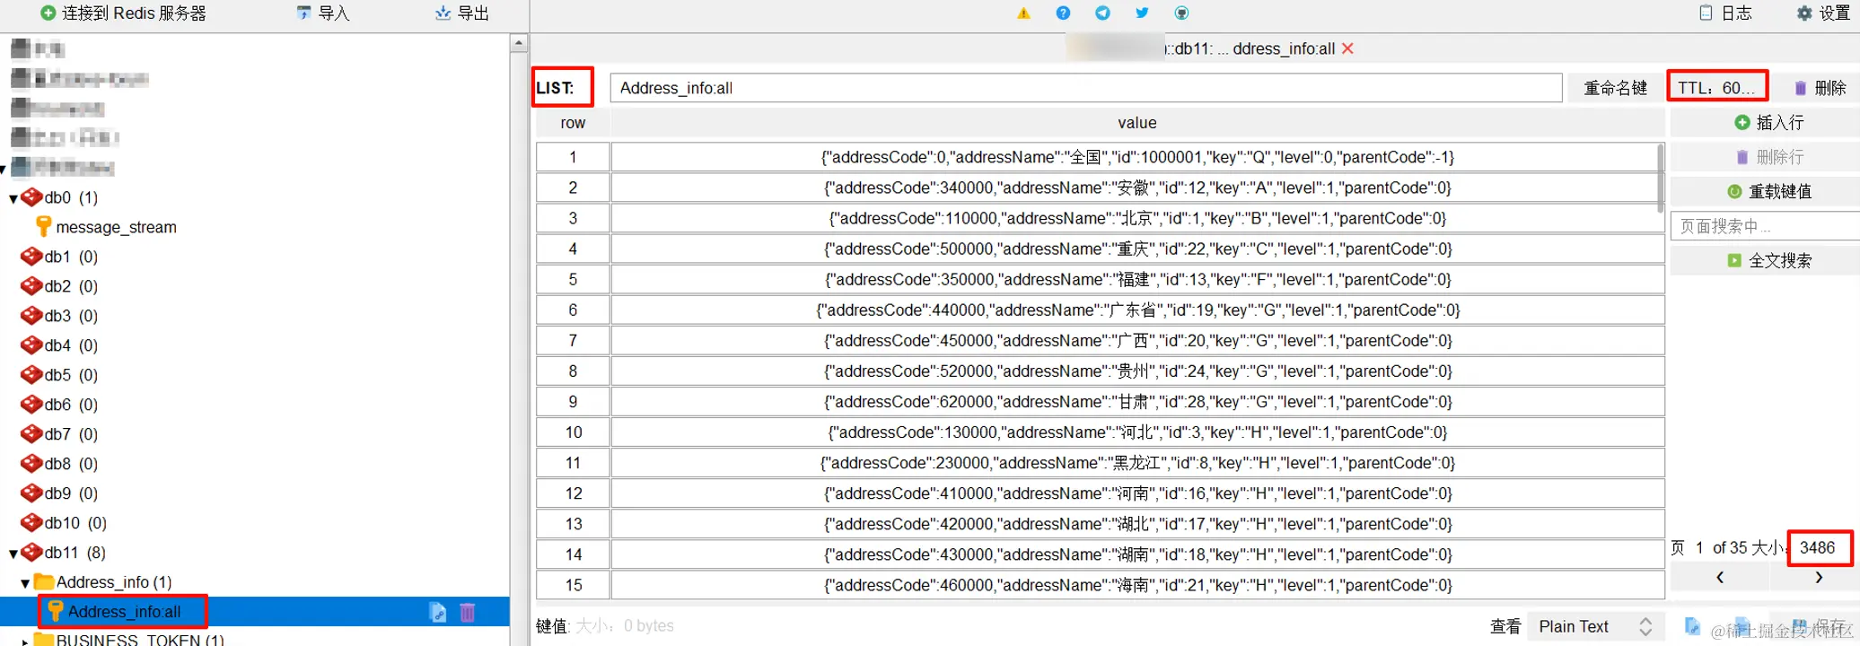Click the yellow warning triangle icon

point(1023,13)
